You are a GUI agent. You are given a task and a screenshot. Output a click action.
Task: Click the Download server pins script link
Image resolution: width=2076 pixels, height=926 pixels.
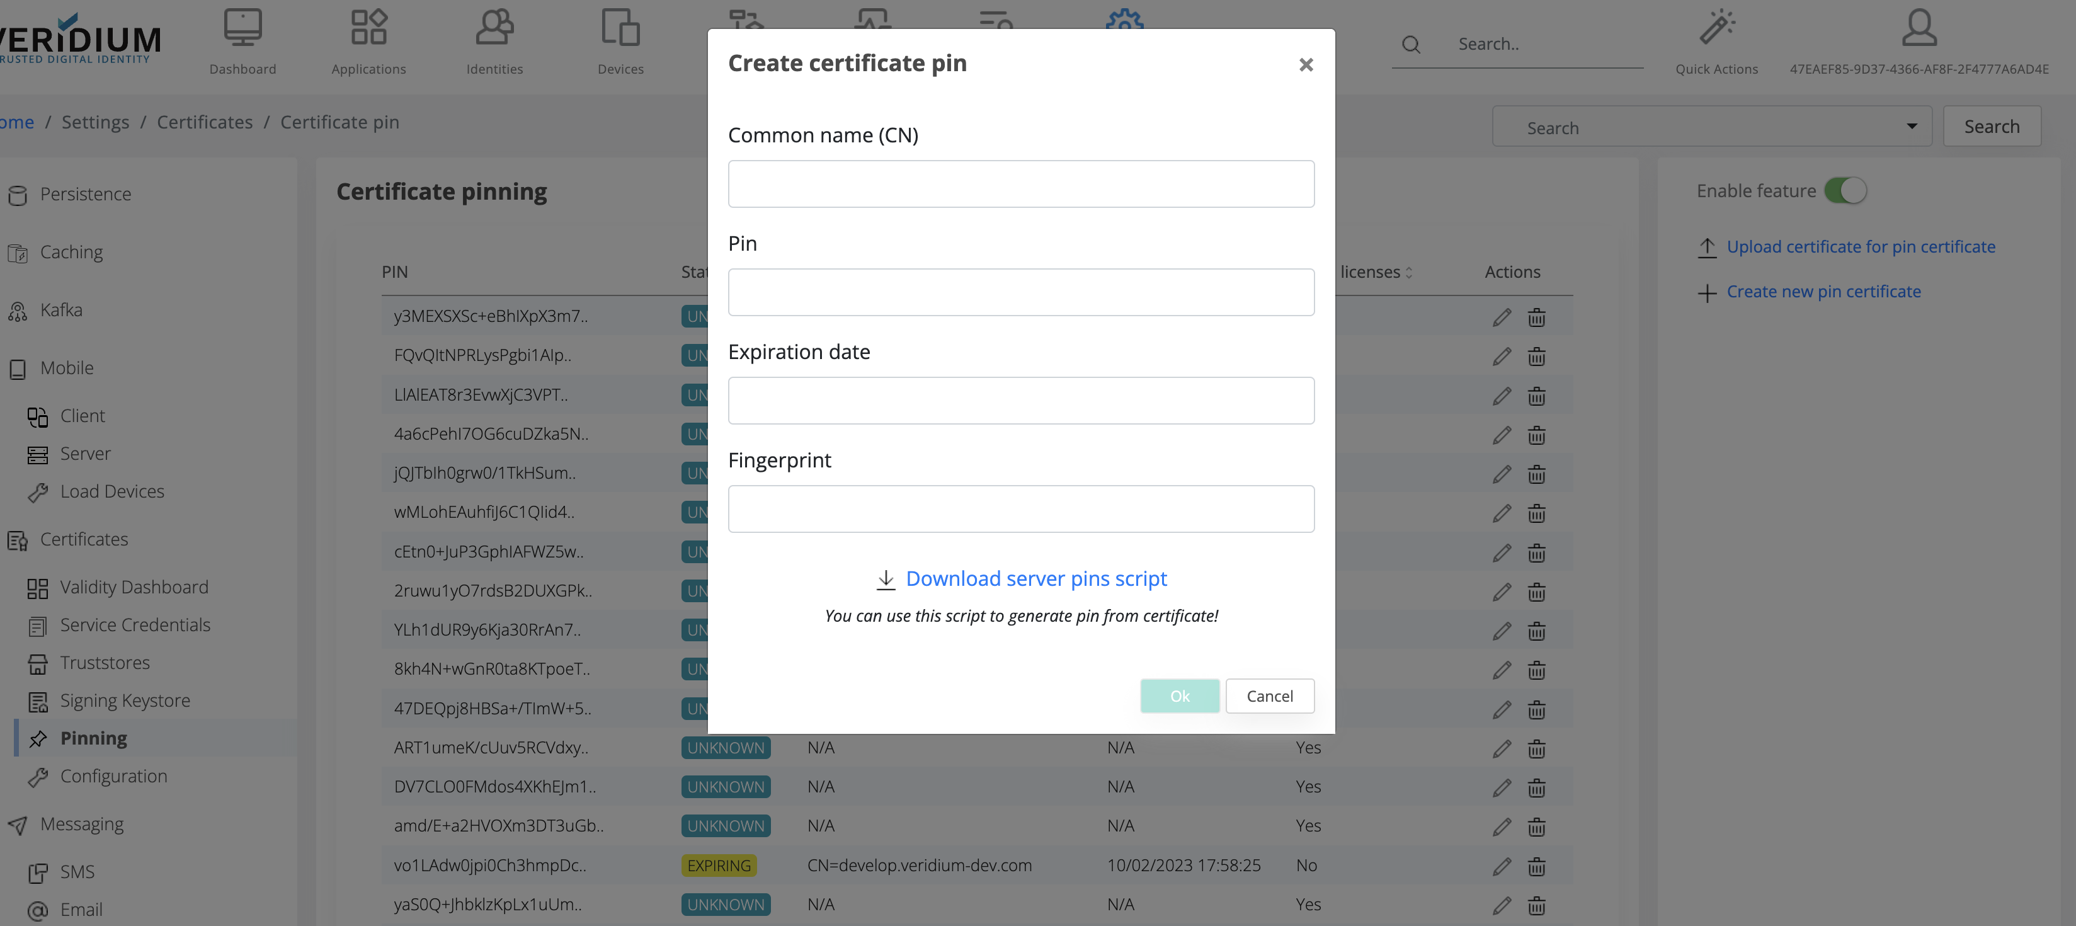pyautogui.click(x=1035, y=579)
